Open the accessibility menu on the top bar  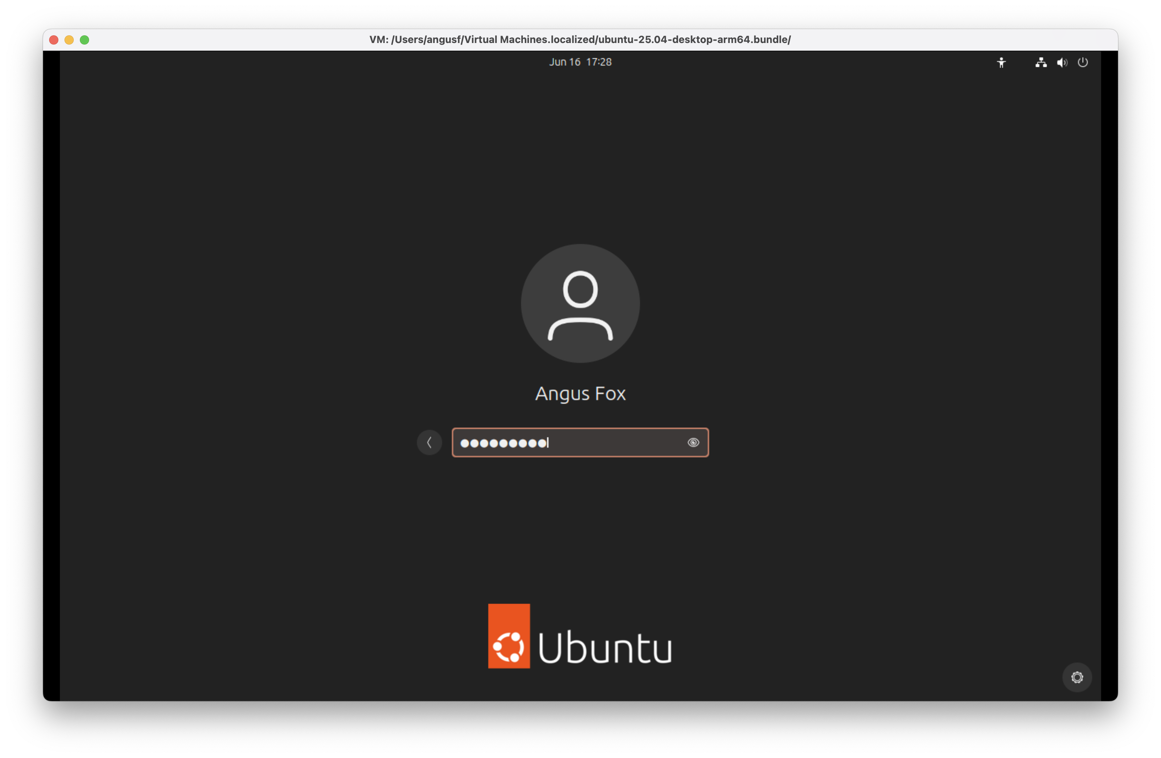pos(1002,62)
